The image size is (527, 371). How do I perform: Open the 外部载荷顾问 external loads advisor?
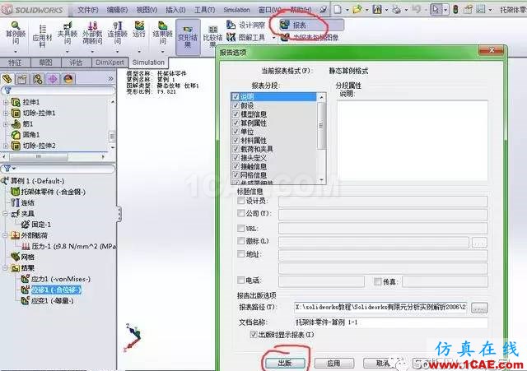point(92,34)
